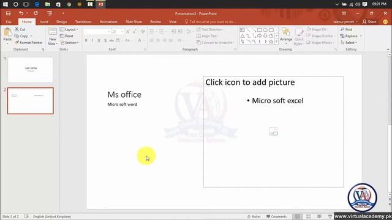
Task: Click the Copy button
Action: [21, 36]
